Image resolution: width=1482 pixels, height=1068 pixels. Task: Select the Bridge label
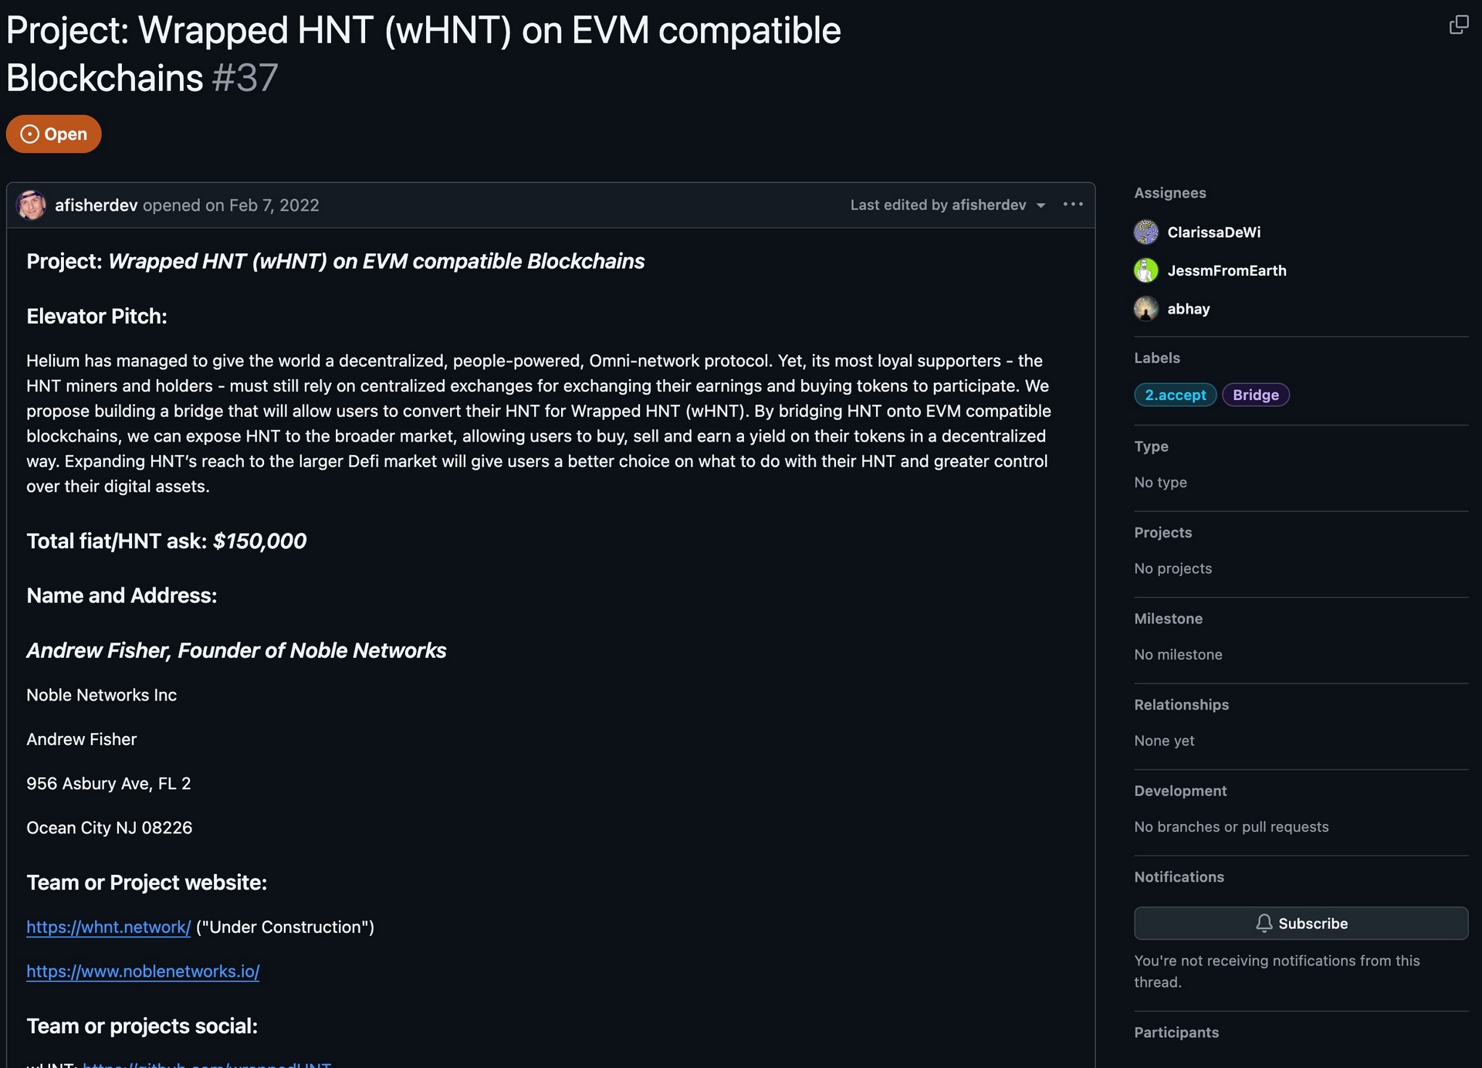pyautogui.click(x=1256, y=395)
